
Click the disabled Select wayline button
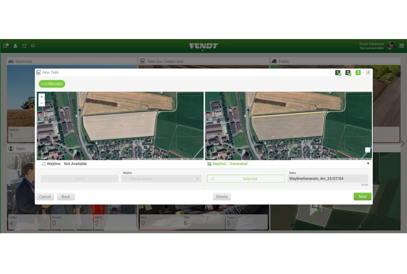point(80,178)
